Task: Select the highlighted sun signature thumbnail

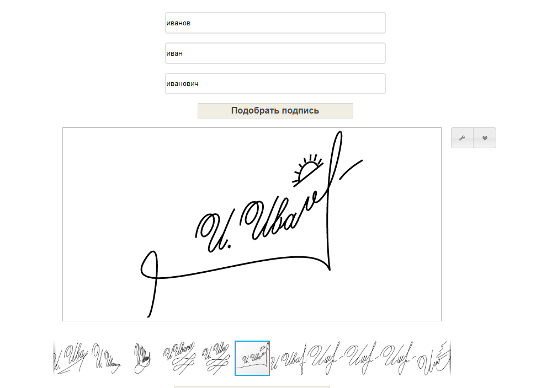Action: (x=252, y=358)
